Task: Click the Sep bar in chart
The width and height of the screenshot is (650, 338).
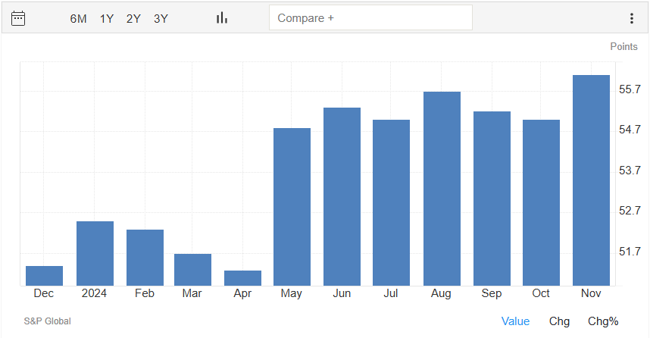Action: pos(492,199)
